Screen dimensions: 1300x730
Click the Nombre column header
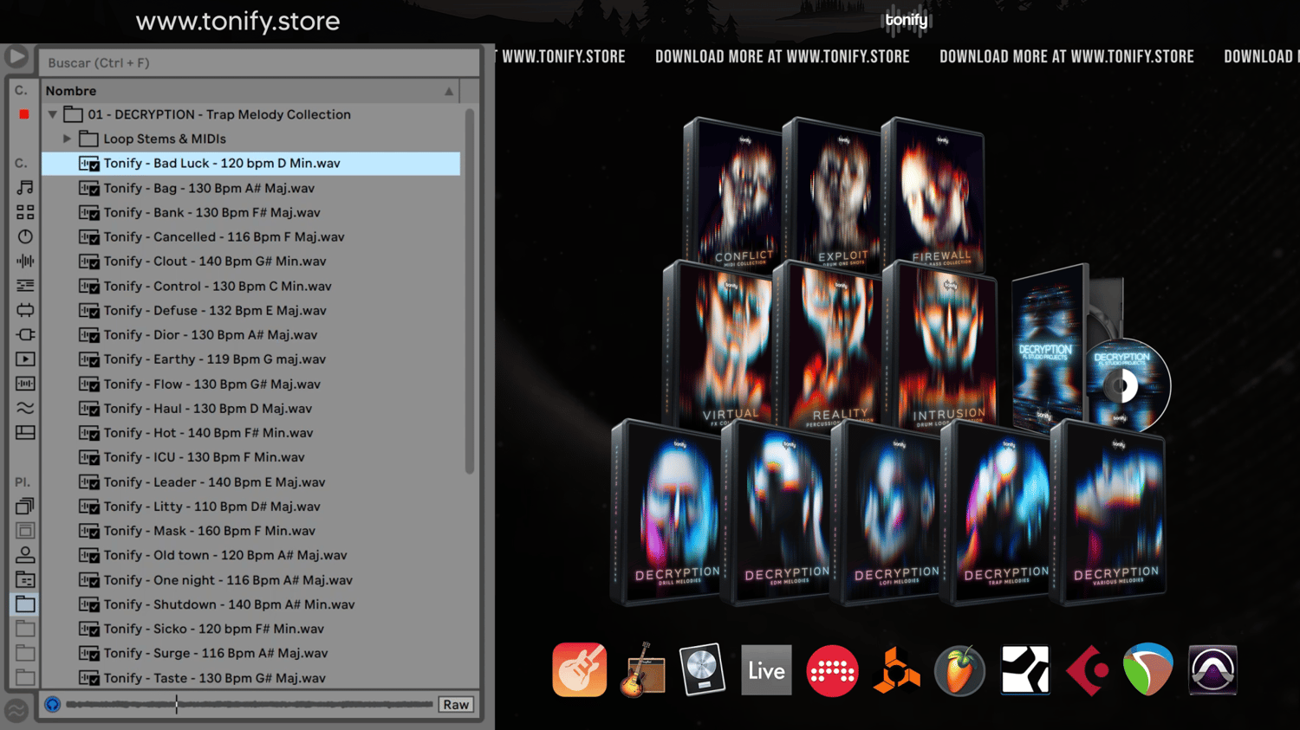(x=250, y=91)
